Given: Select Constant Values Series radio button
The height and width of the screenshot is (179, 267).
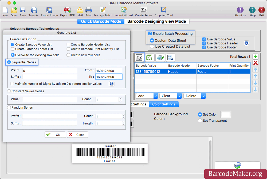Looking at the screenshot, I should 9,91.
